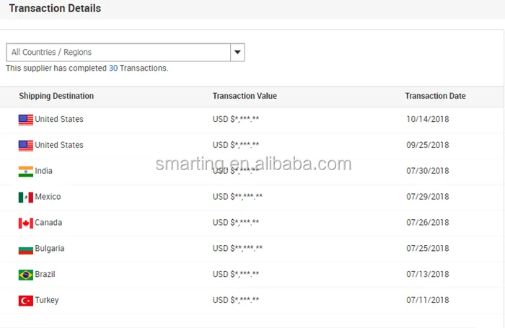Click the dropdown arrow beside country filter
Screen dimensions: 505x328
coord(237,53)
